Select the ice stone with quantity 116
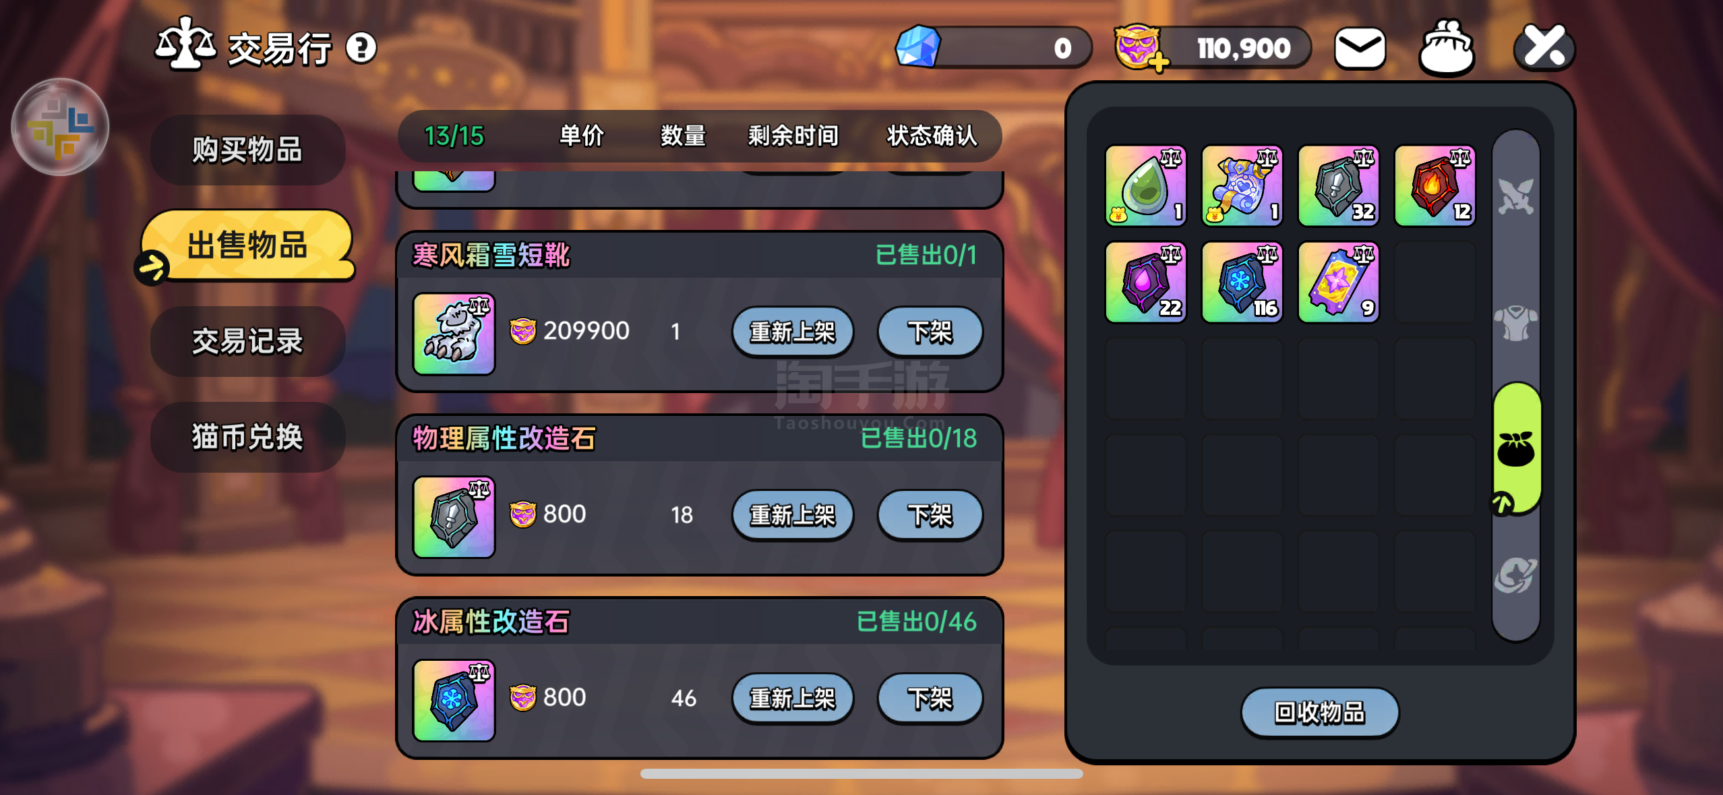Image resolution: width=1723 pixels, height=795 pixels. coord(1242,282)
